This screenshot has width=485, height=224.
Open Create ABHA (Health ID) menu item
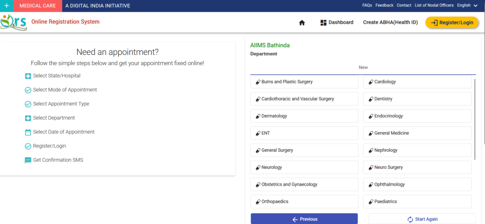point(390,23)
